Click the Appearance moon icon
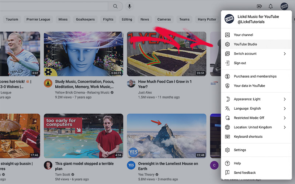 coord(227,99)
